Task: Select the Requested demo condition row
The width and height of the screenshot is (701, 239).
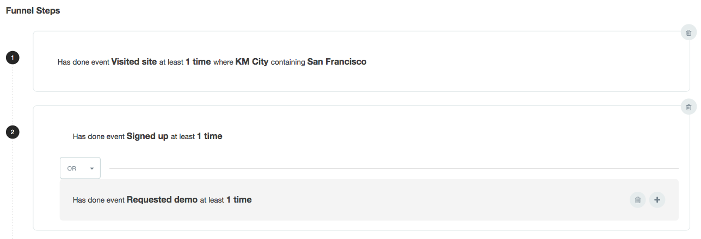Action: coord(369,200)
